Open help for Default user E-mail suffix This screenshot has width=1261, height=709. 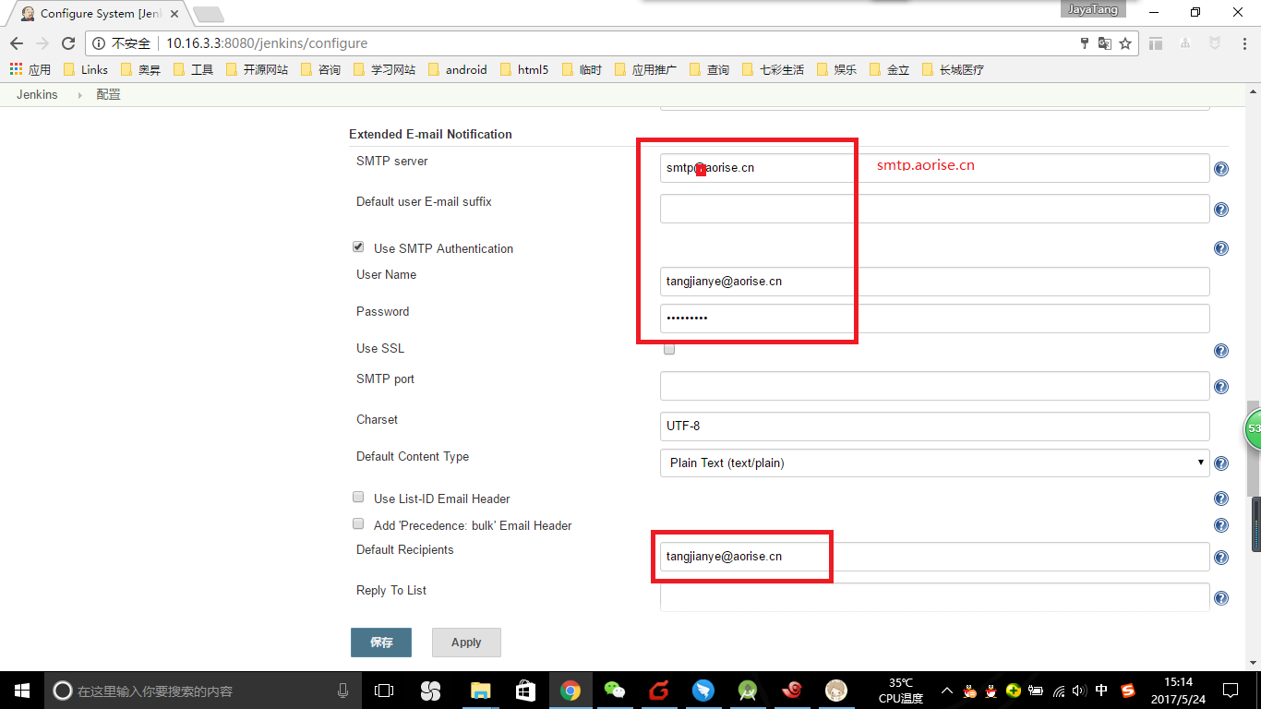1221,210
